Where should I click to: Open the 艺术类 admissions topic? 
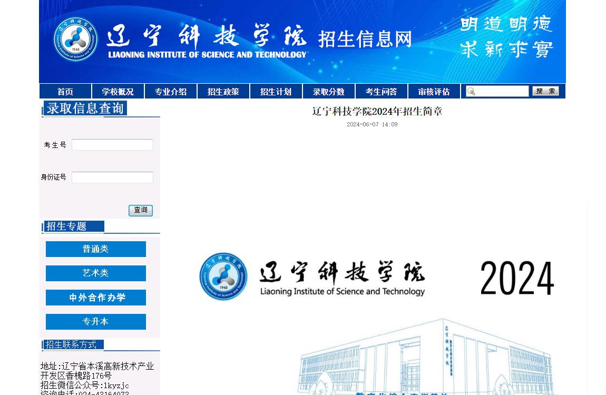96,273
